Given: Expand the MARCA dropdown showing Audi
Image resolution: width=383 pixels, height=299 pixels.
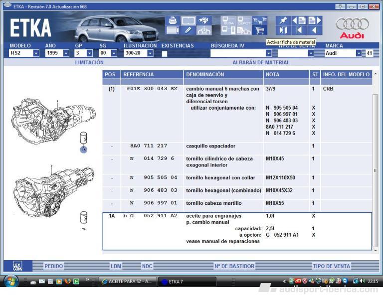Looking at the screenshot, I should pos(359,53).
